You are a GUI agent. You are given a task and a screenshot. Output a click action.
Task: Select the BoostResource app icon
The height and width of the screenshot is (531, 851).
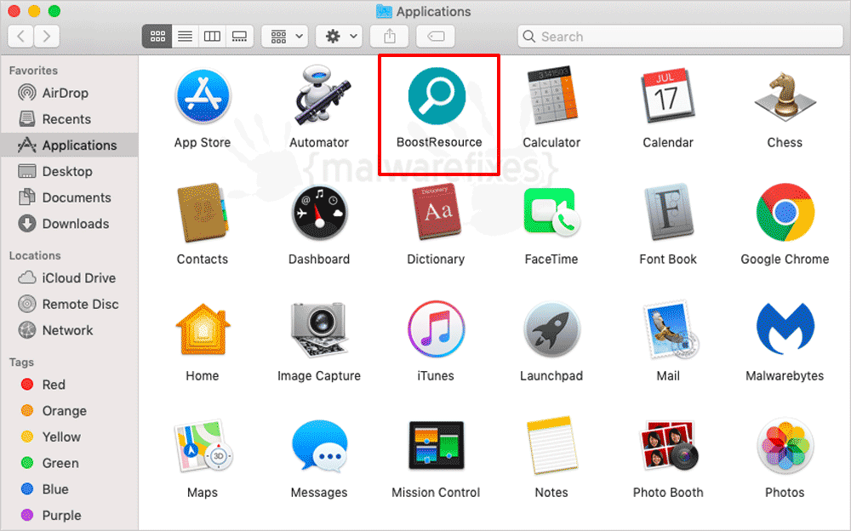(x=437, y=97)
